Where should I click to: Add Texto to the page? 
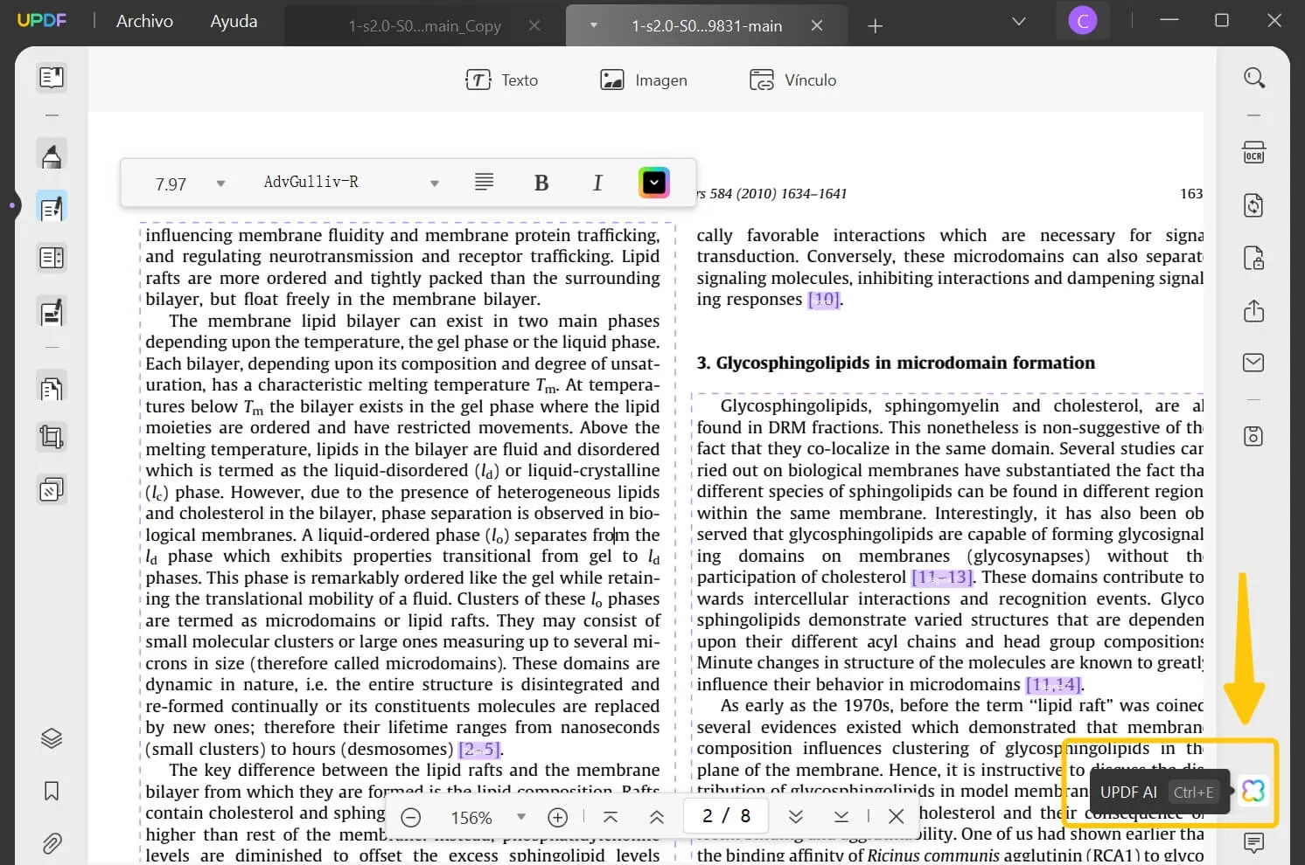[x=501, y=80]
